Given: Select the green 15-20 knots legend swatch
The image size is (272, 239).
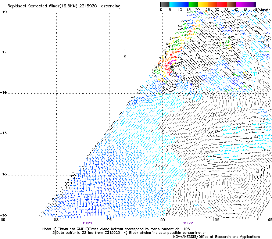Looking at the screenshot, I should point(193,4).
